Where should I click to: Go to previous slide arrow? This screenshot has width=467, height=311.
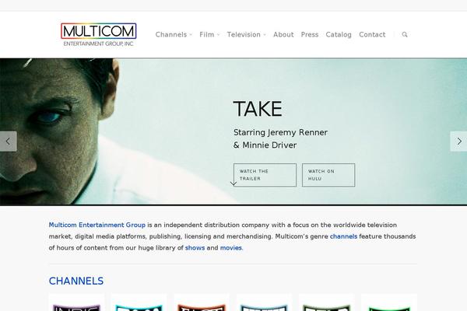[9, 142]
